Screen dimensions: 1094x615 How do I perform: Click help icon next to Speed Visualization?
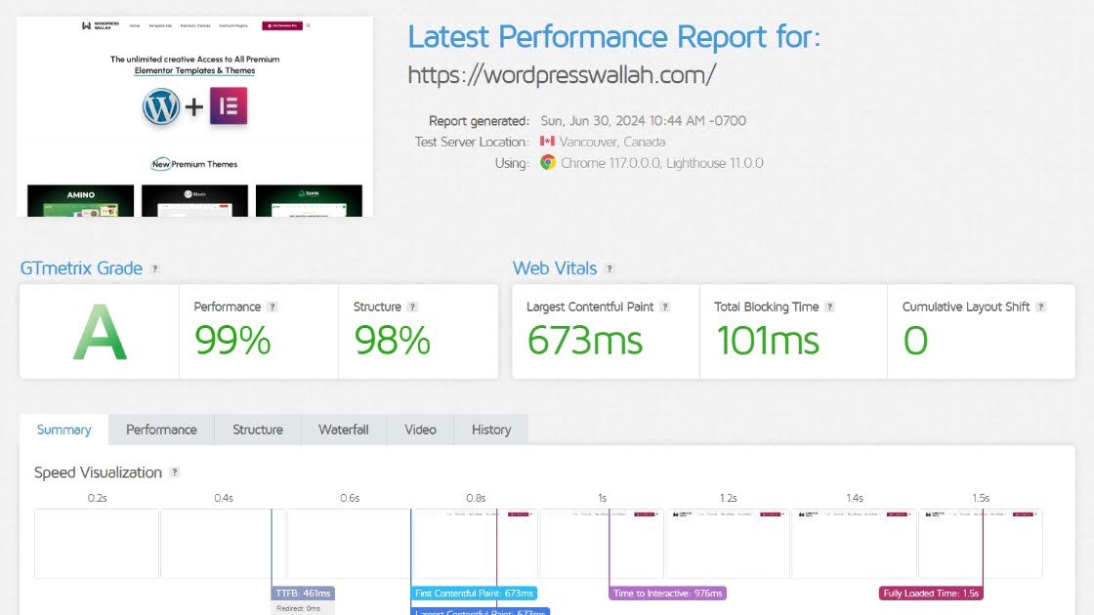[x=175, y=472]
